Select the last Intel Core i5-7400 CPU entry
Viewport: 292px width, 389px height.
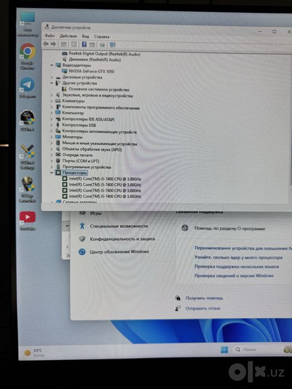click(105, 196)
